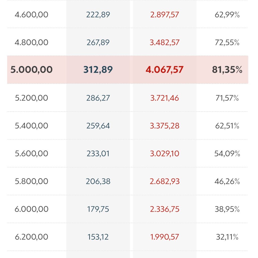258x258 pixels.
Task: Click the red 2.897,57 value
Action: point(165,15)
